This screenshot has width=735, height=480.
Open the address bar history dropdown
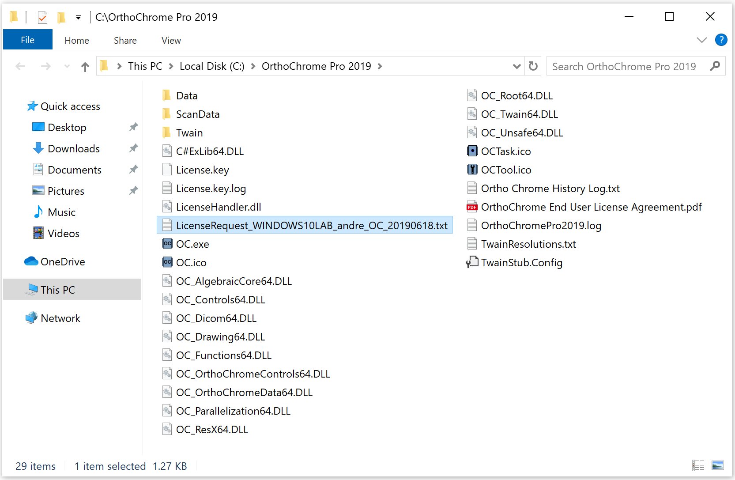click(x=516, y=66)
